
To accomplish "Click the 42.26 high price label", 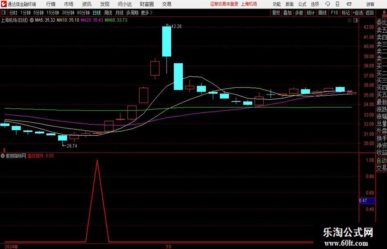I will [176, 27].
